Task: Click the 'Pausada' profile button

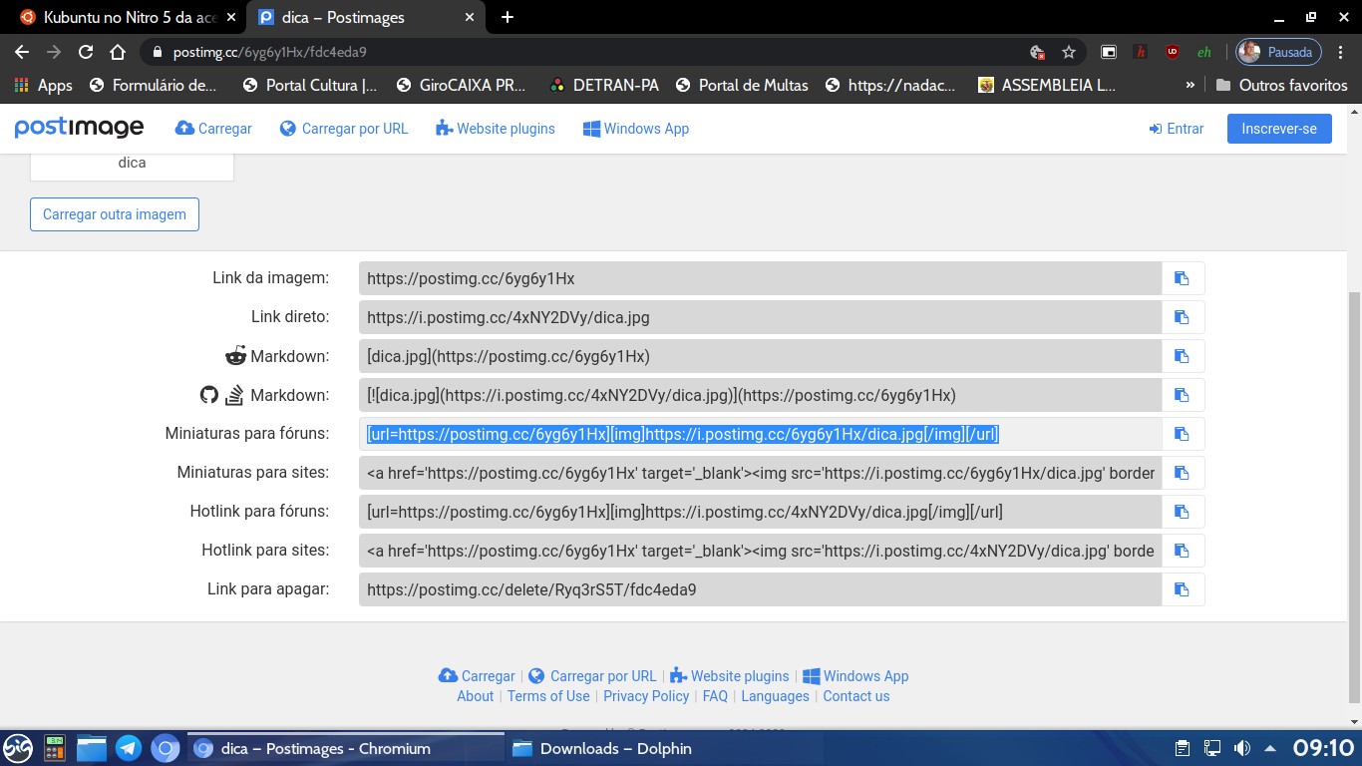Action: [1278, 52]
